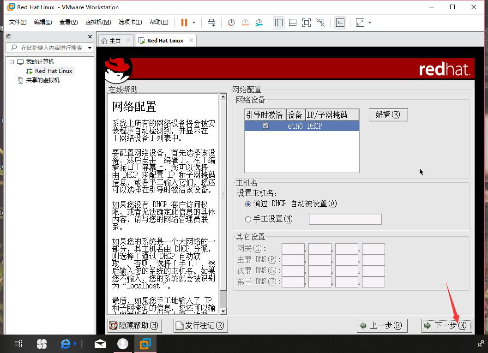Viewport: 488px width, 353px height.
Task: Click the first 第三 DNS(T) octet field
Action: 293,282
